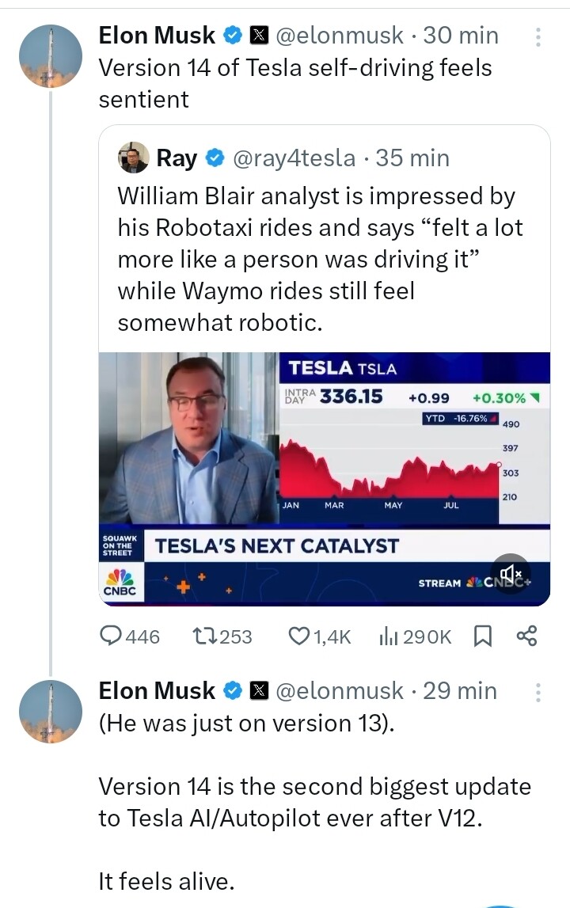Share the first tweet via share icon

(x=526, y=636)
